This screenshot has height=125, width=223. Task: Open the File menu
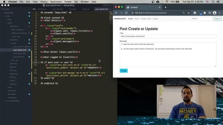point(21,2)
